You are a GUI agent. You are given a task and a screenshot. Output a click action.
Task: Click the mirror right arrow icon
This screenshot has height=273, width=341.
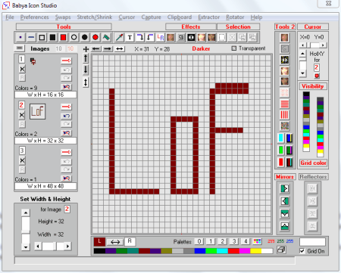coord(285,188)
